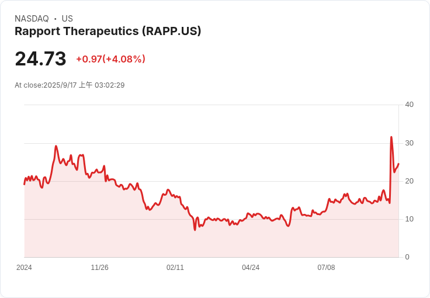430x298 pixels.
Task: Click the current price 24.73
Action: 40,58
